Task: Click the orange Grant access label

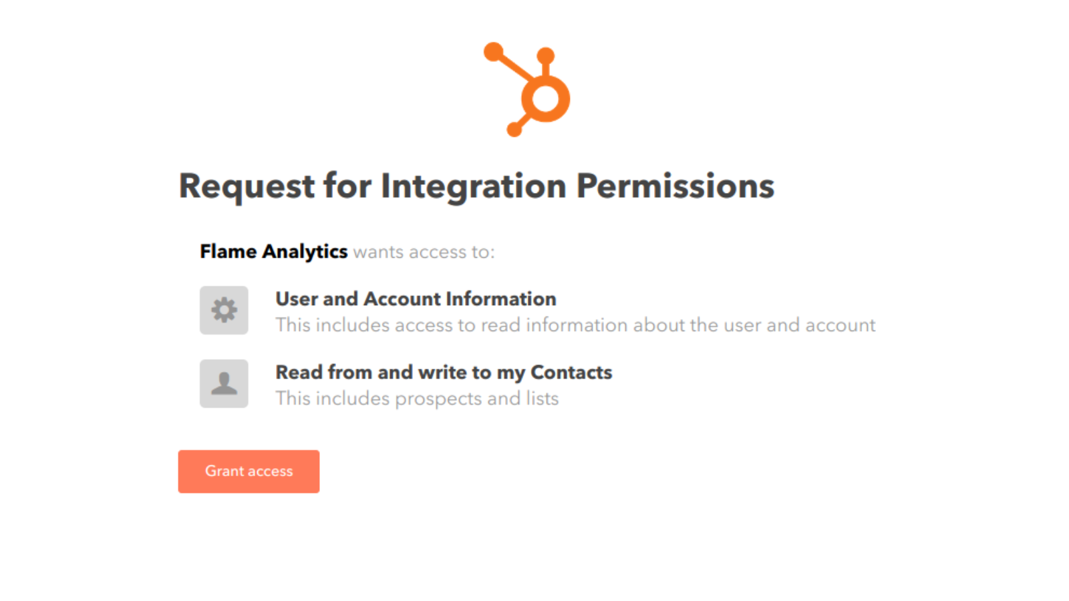Action: [x=249, y=471]
